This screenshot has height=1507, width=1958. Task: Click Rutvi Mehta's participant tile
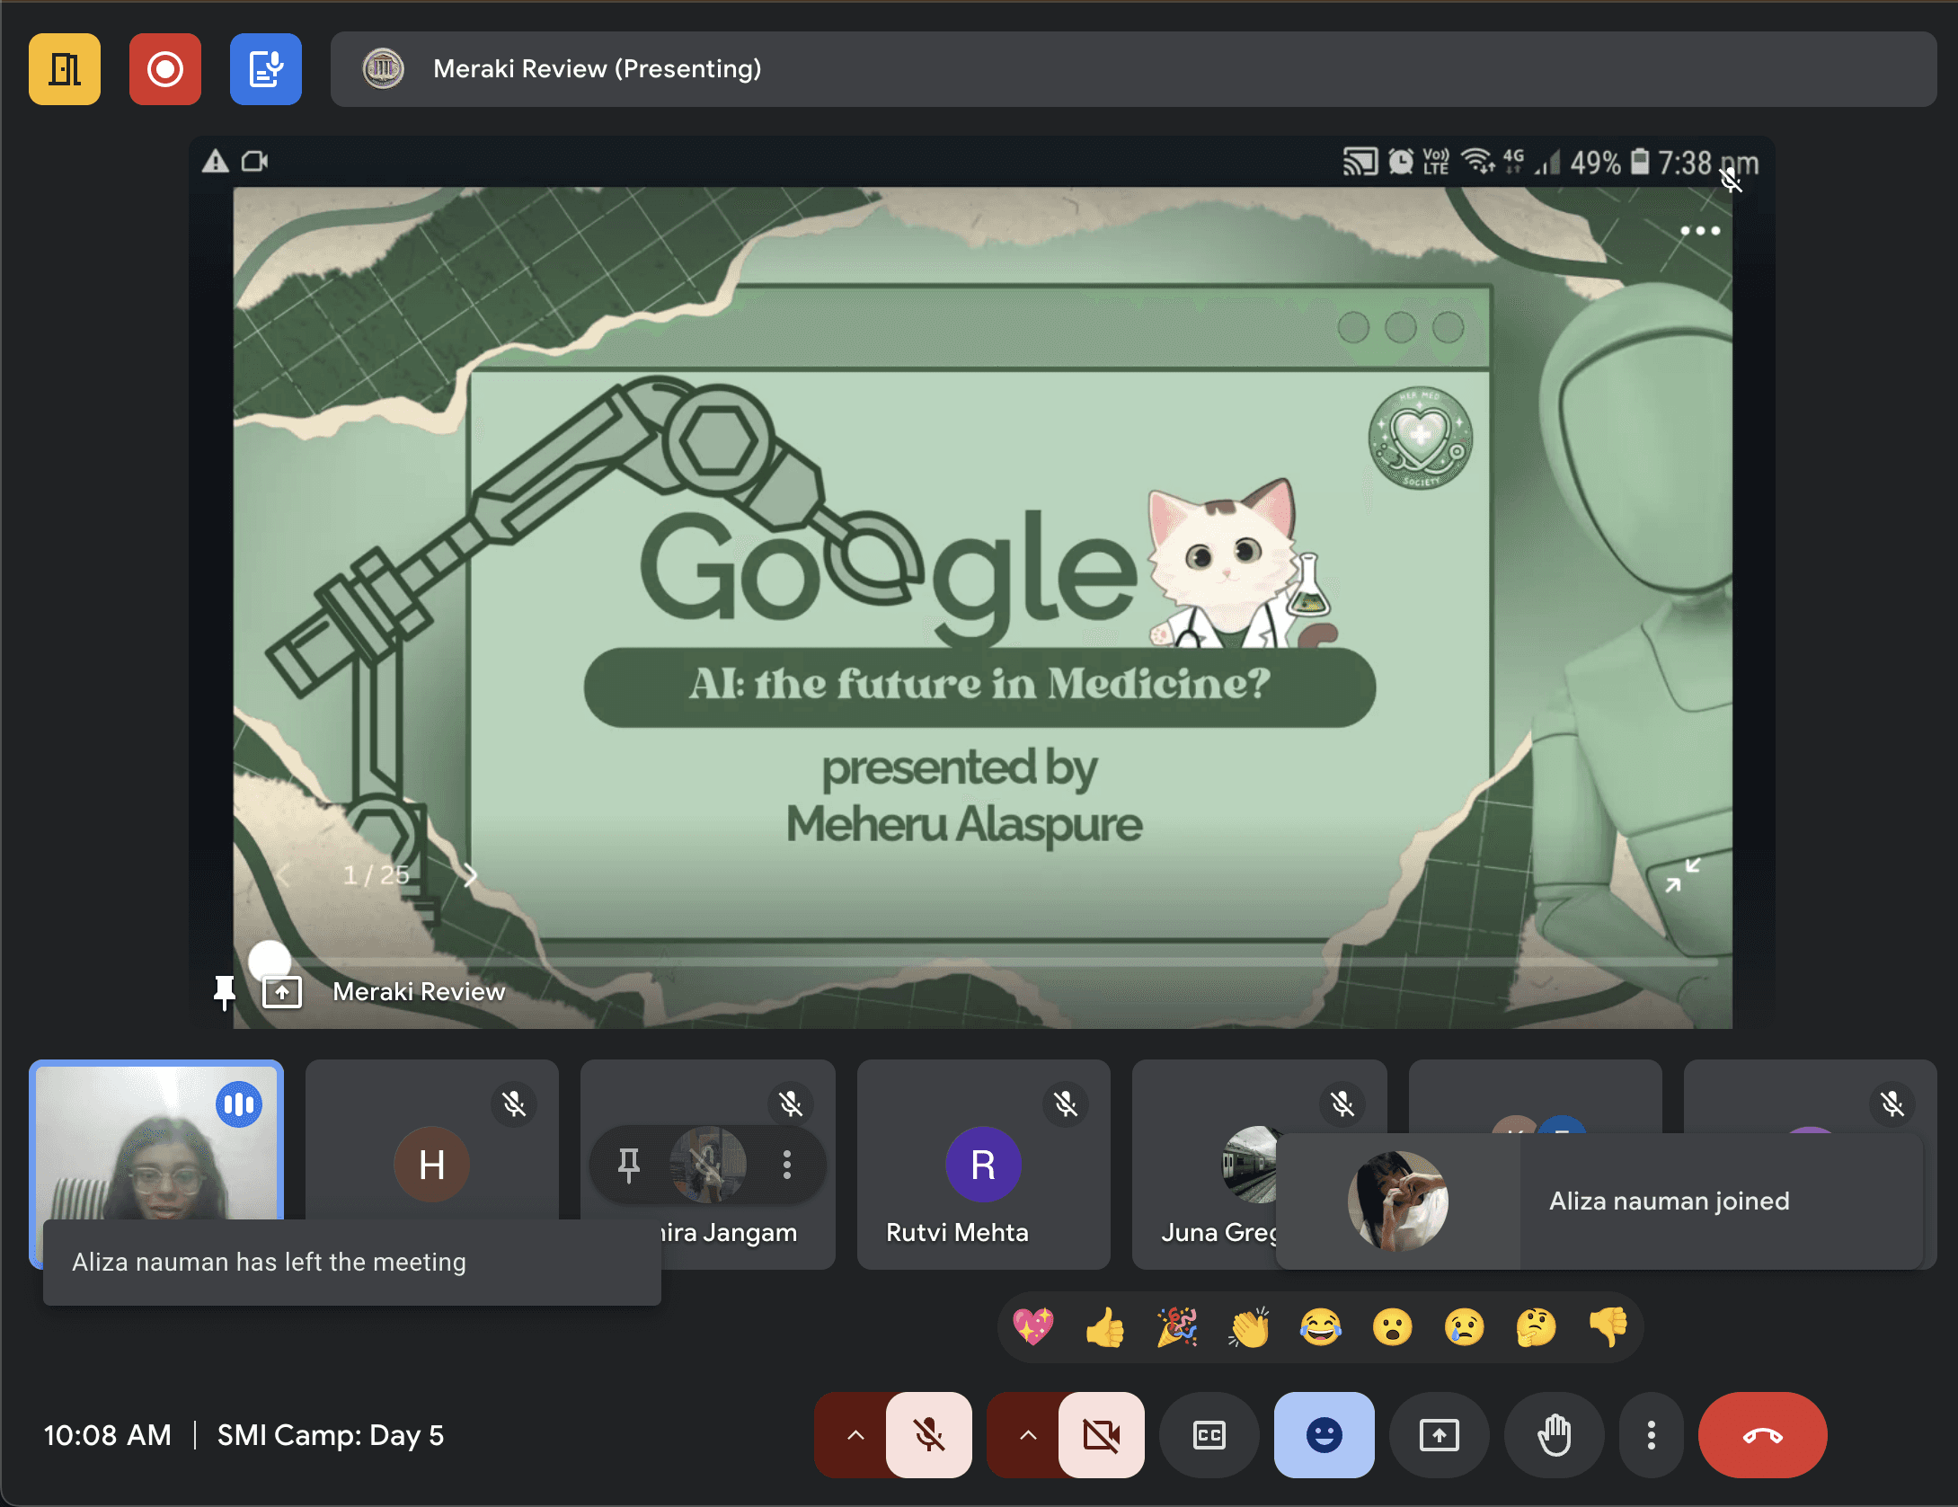click(983, 1165)
